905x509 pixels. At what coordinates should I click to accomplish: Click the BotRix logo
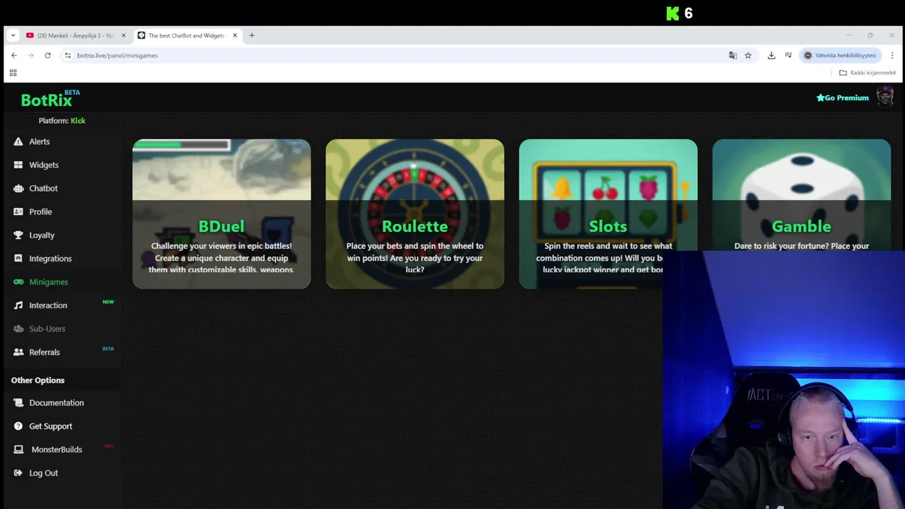[50, 99]
